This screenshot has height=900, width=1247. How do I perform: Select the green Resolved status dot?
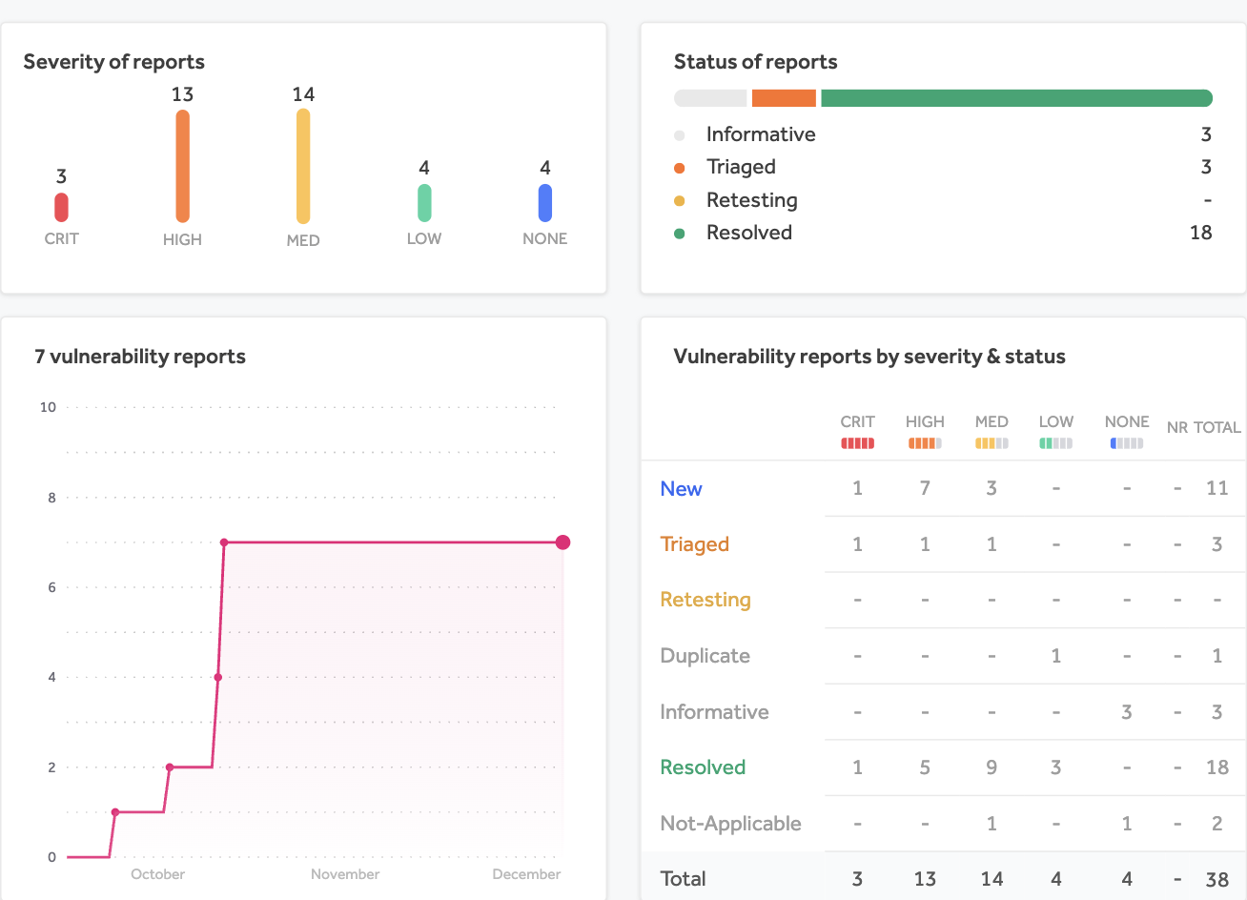point(680,232)
